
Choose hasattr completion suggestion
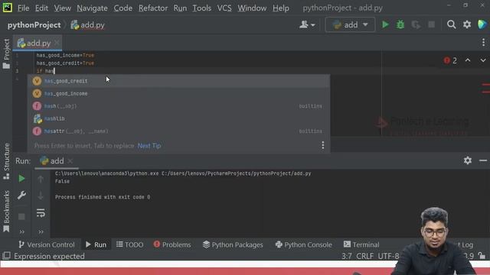coord(178,131)
